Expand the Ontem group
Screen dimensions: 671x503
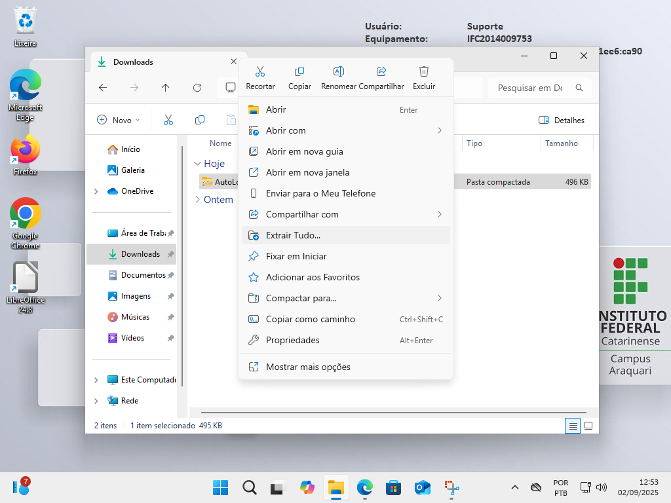click(197, 199)
